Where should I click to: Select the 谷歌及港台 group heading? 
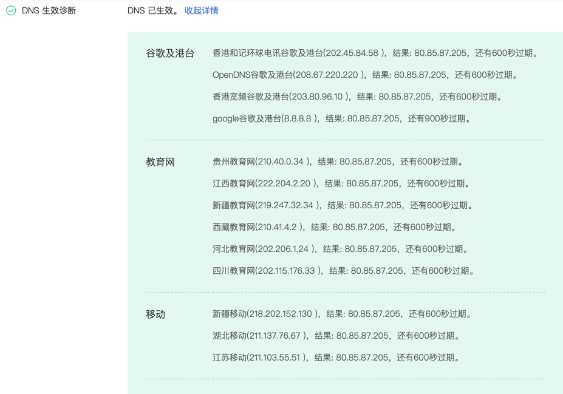(x=170, y=53)
